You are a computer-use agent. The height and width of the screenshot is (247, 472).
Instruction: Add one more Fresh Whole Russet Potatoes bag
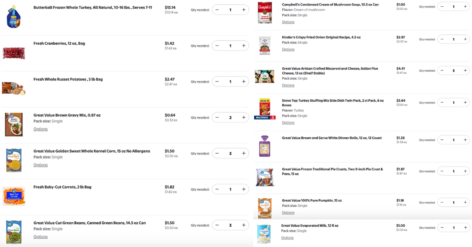click(243, 82)
